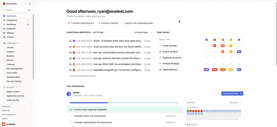Click the HIPAA journey progress bar
The image size is (277, 127).
(124, 103)
